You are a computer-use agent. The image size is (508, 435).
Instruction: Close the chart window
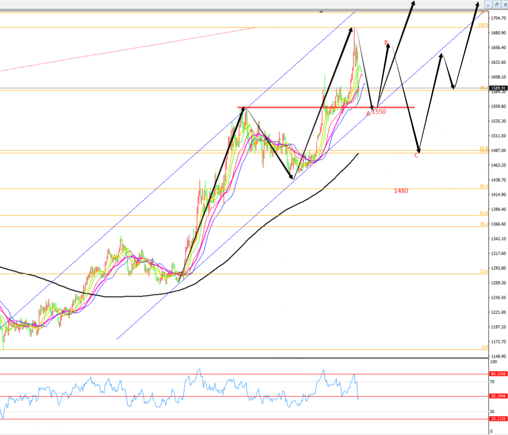click(504, 5)
